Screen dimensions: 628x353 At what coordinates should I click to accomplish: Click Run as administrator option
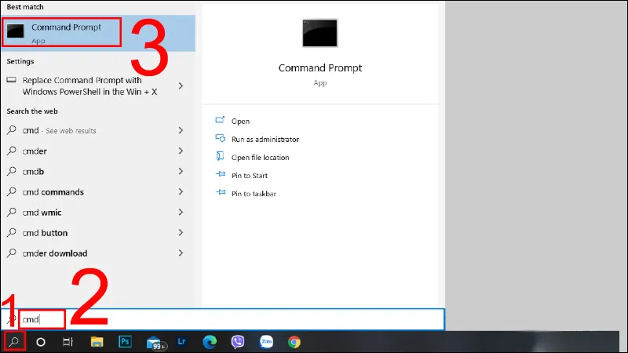265,139
